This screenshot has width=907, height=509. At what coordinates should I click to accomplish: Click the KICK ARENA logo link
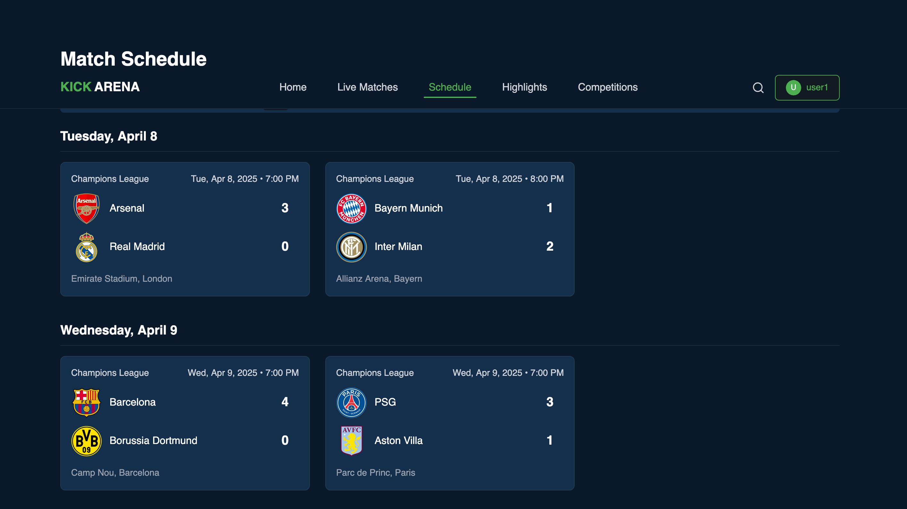(100, 87)
